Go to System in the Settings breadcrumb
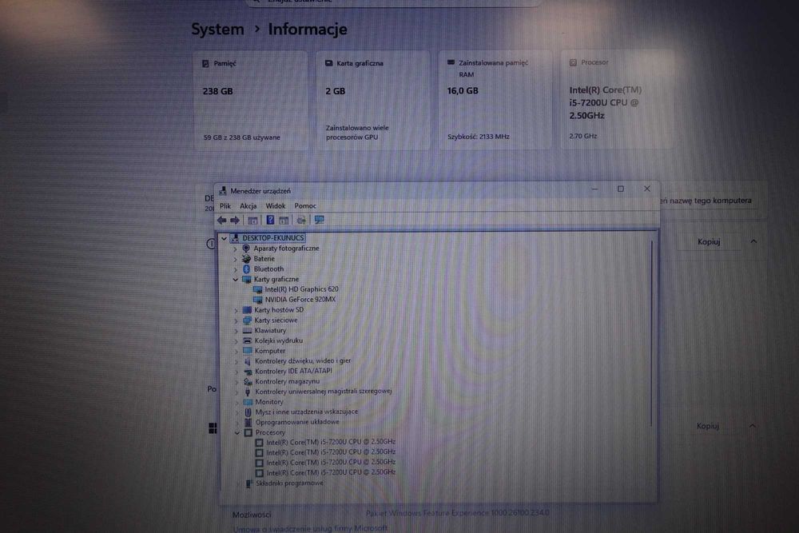 (217, 29)
